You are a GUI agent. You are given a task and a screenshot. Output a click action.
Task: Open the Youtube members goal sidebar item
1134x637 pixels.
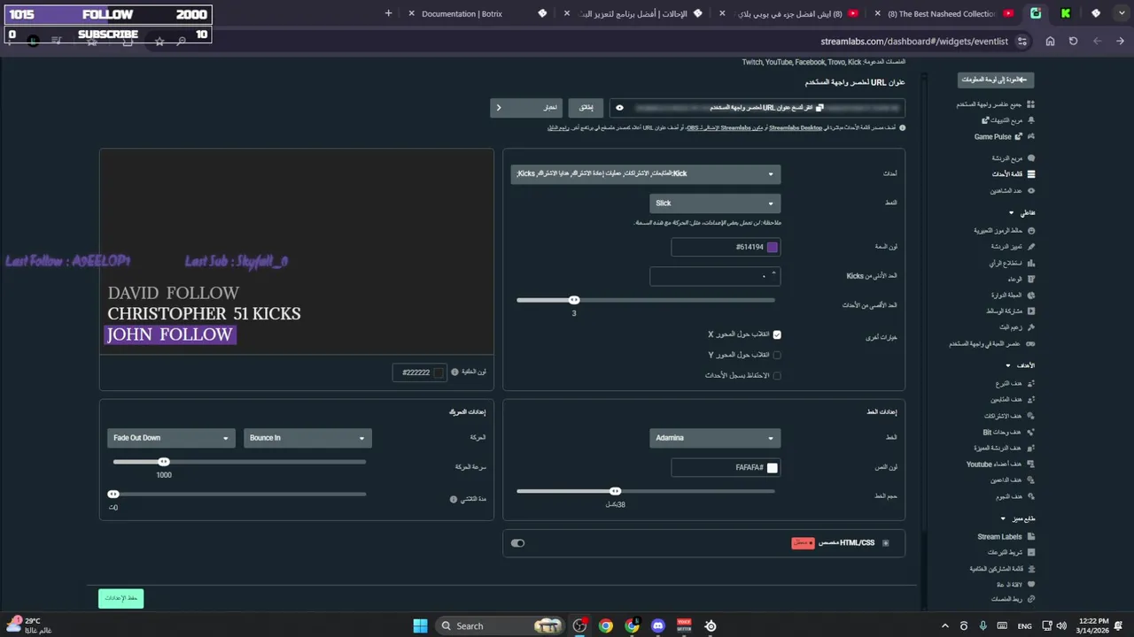tap(1000, 464)
